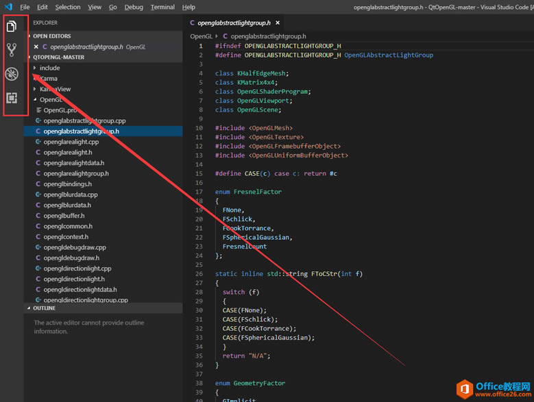Click line number 17 in gutter
This screenshot has width=534, height=402.
[199, 192]
